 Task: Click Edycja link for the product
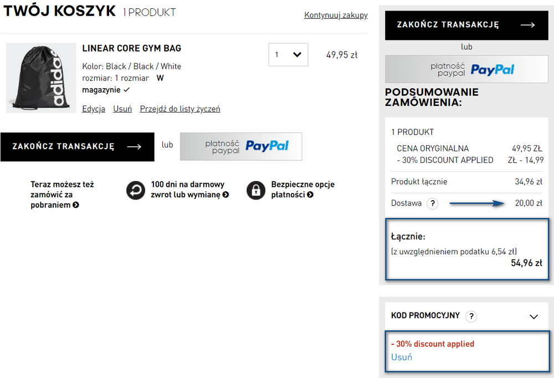pyautogui.click(x=94, y=109)
